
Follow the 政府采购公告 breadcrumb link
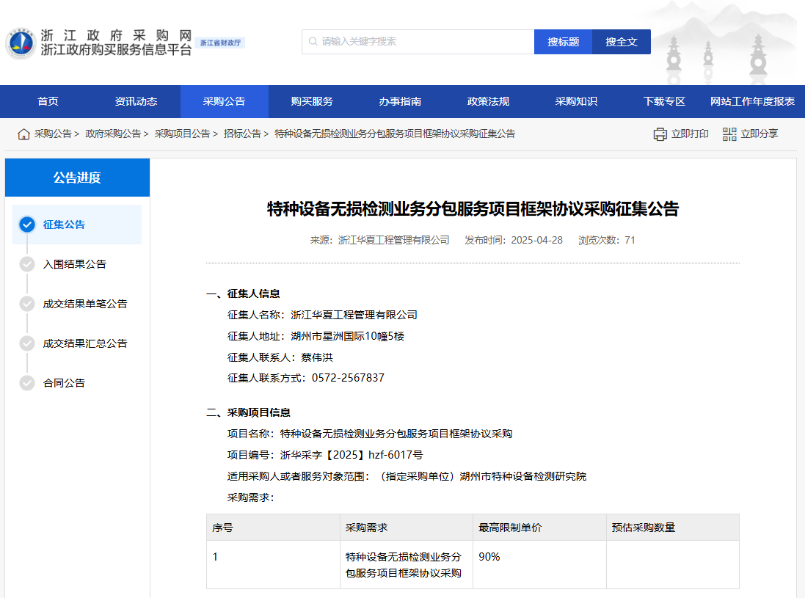(113, 134)
